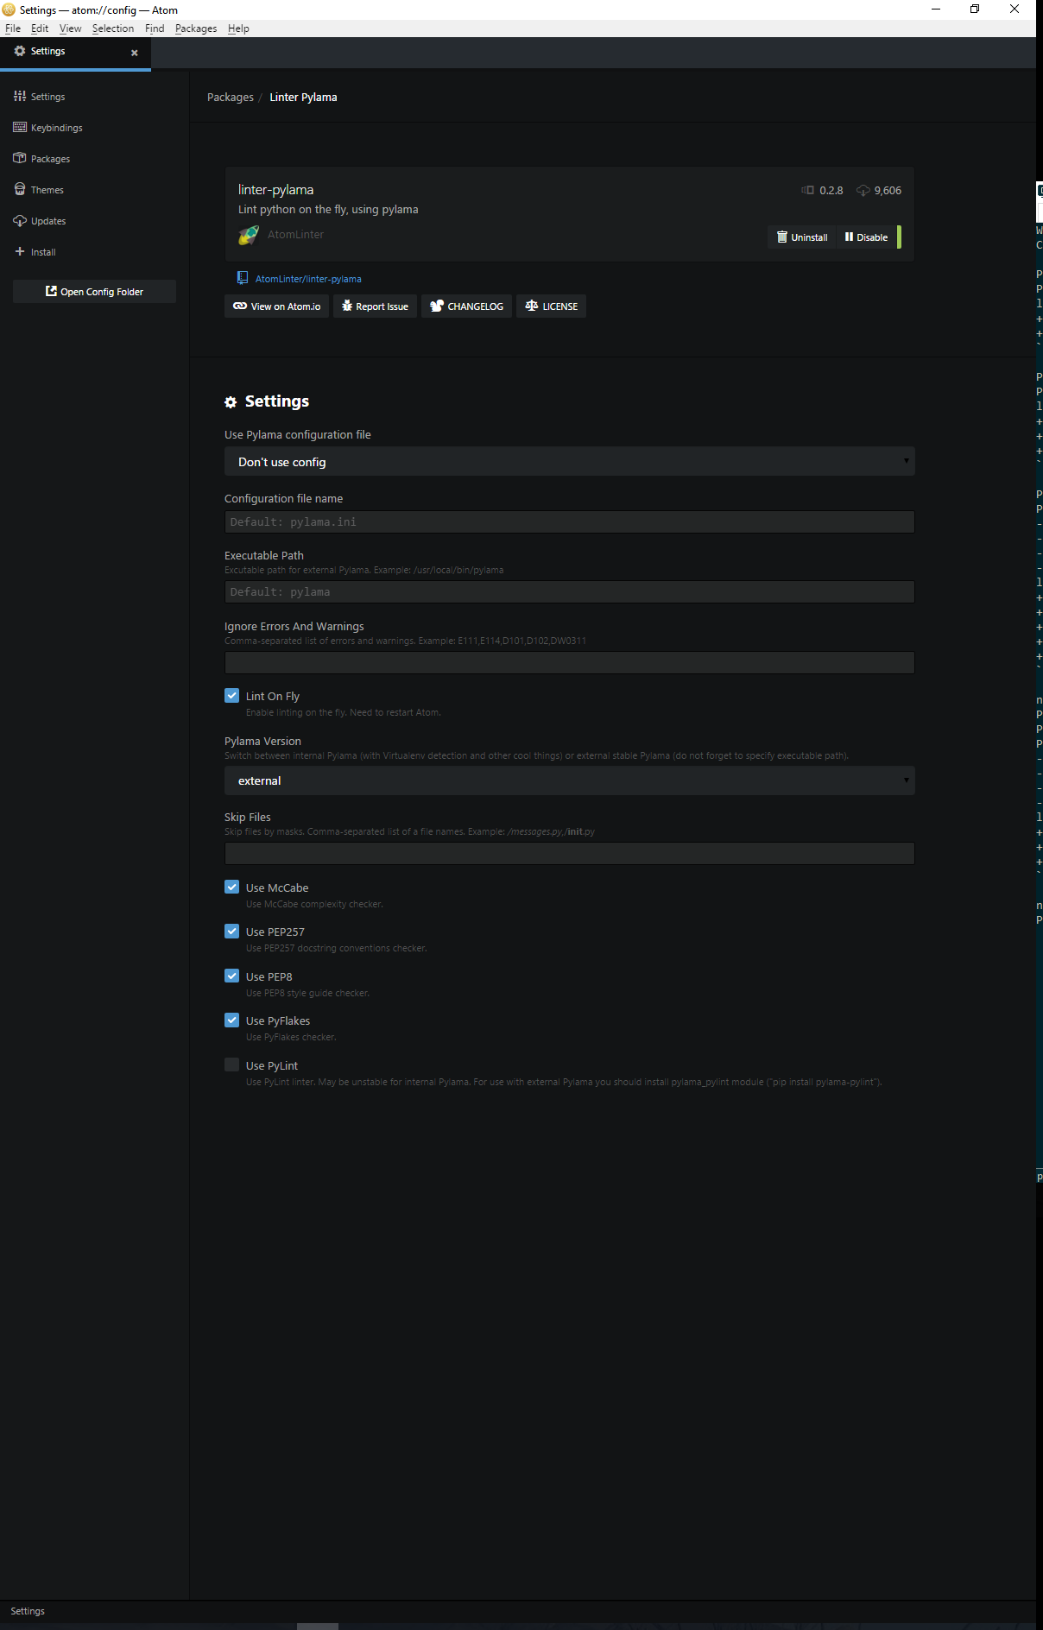Expand Use Pylama configuration file dropdown
Screen dimensions: 1043x1630
click(x=569, y=462)
